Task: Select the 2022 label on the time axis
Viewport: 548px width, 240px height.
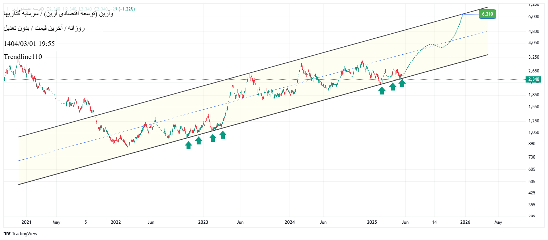Action: point(116,222)
